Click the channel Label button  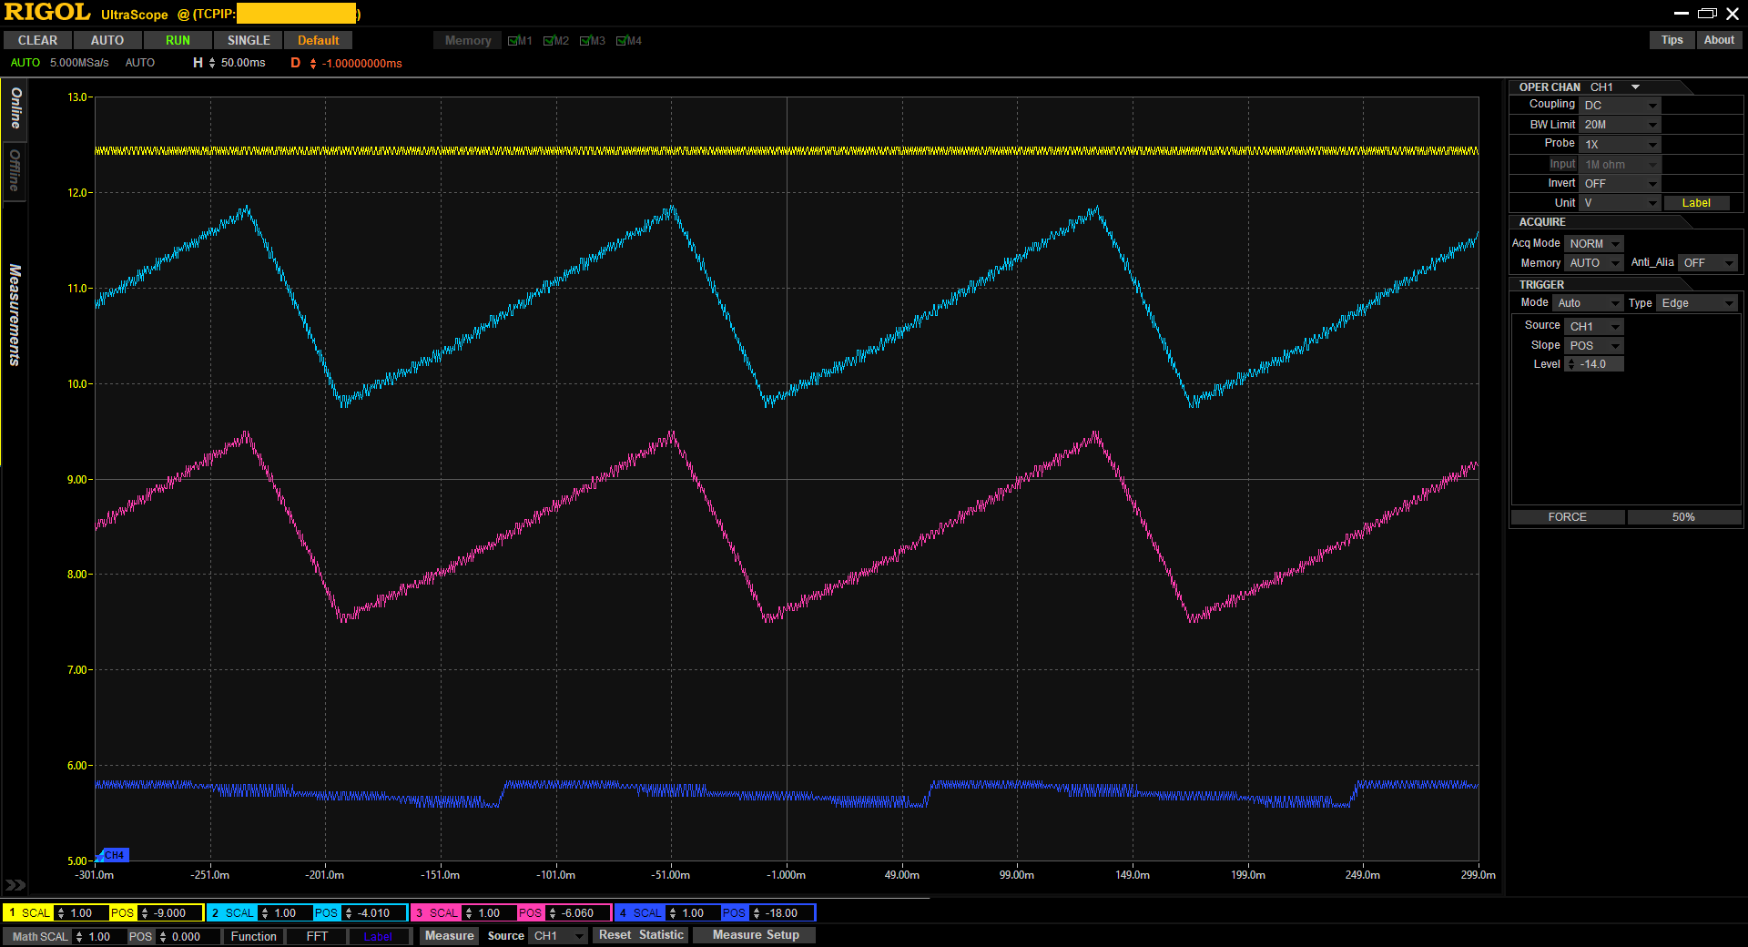1696,203
